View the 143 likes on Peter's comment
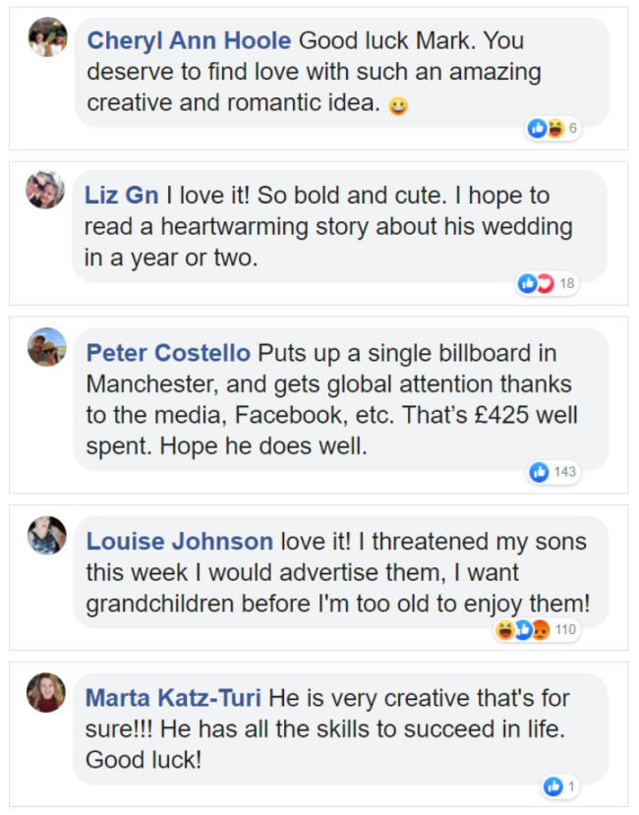This screenshot has height=815, width=639. point(553,472)
